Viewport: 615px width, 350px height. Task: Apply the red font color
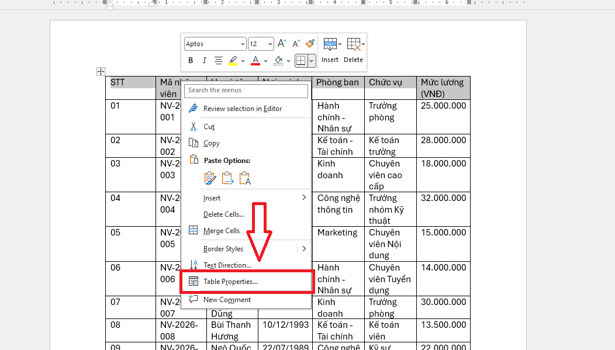point(255,60)
